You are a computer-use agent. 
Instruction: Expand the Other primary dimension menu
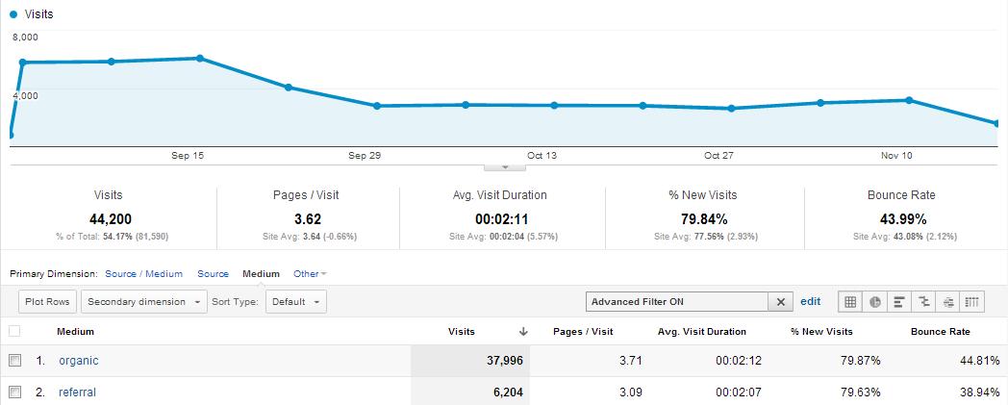310,274
